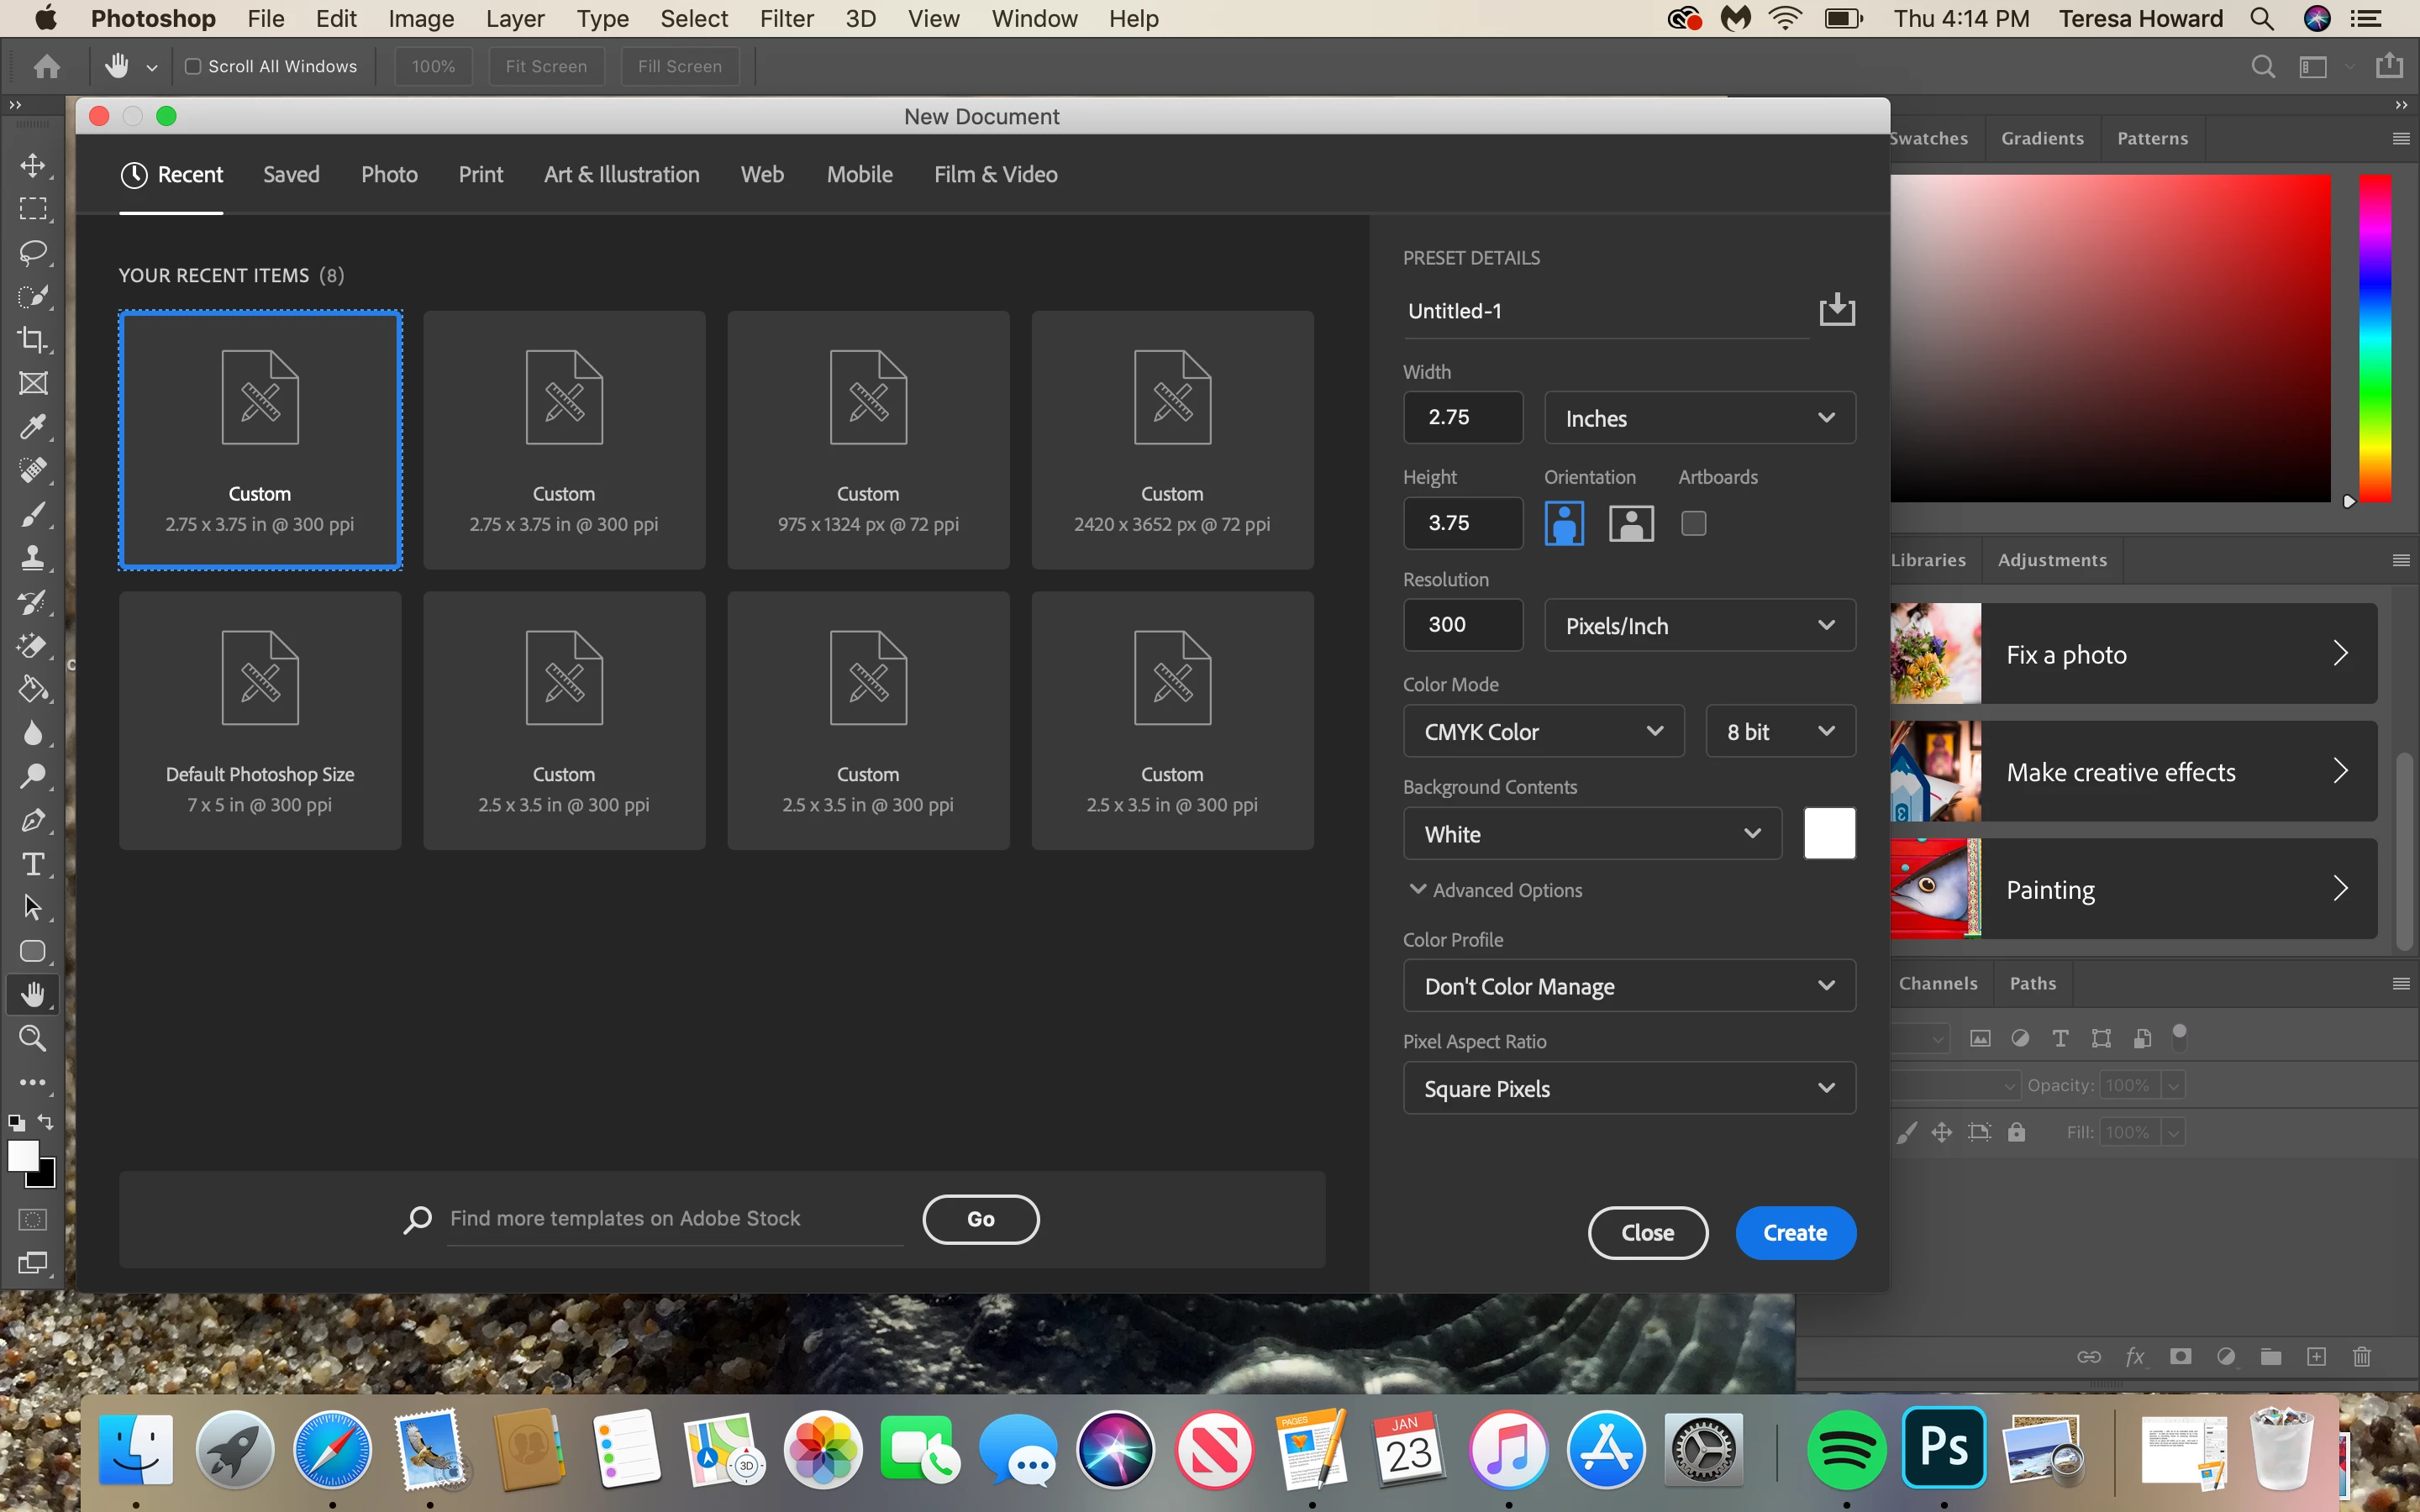Switch to the Print tab
Screen dimensions: 2420x1512
[480, 174]
